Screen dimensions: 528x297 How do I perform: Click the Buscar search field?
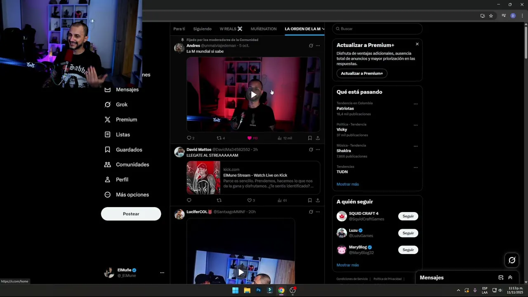click(377, 29)
